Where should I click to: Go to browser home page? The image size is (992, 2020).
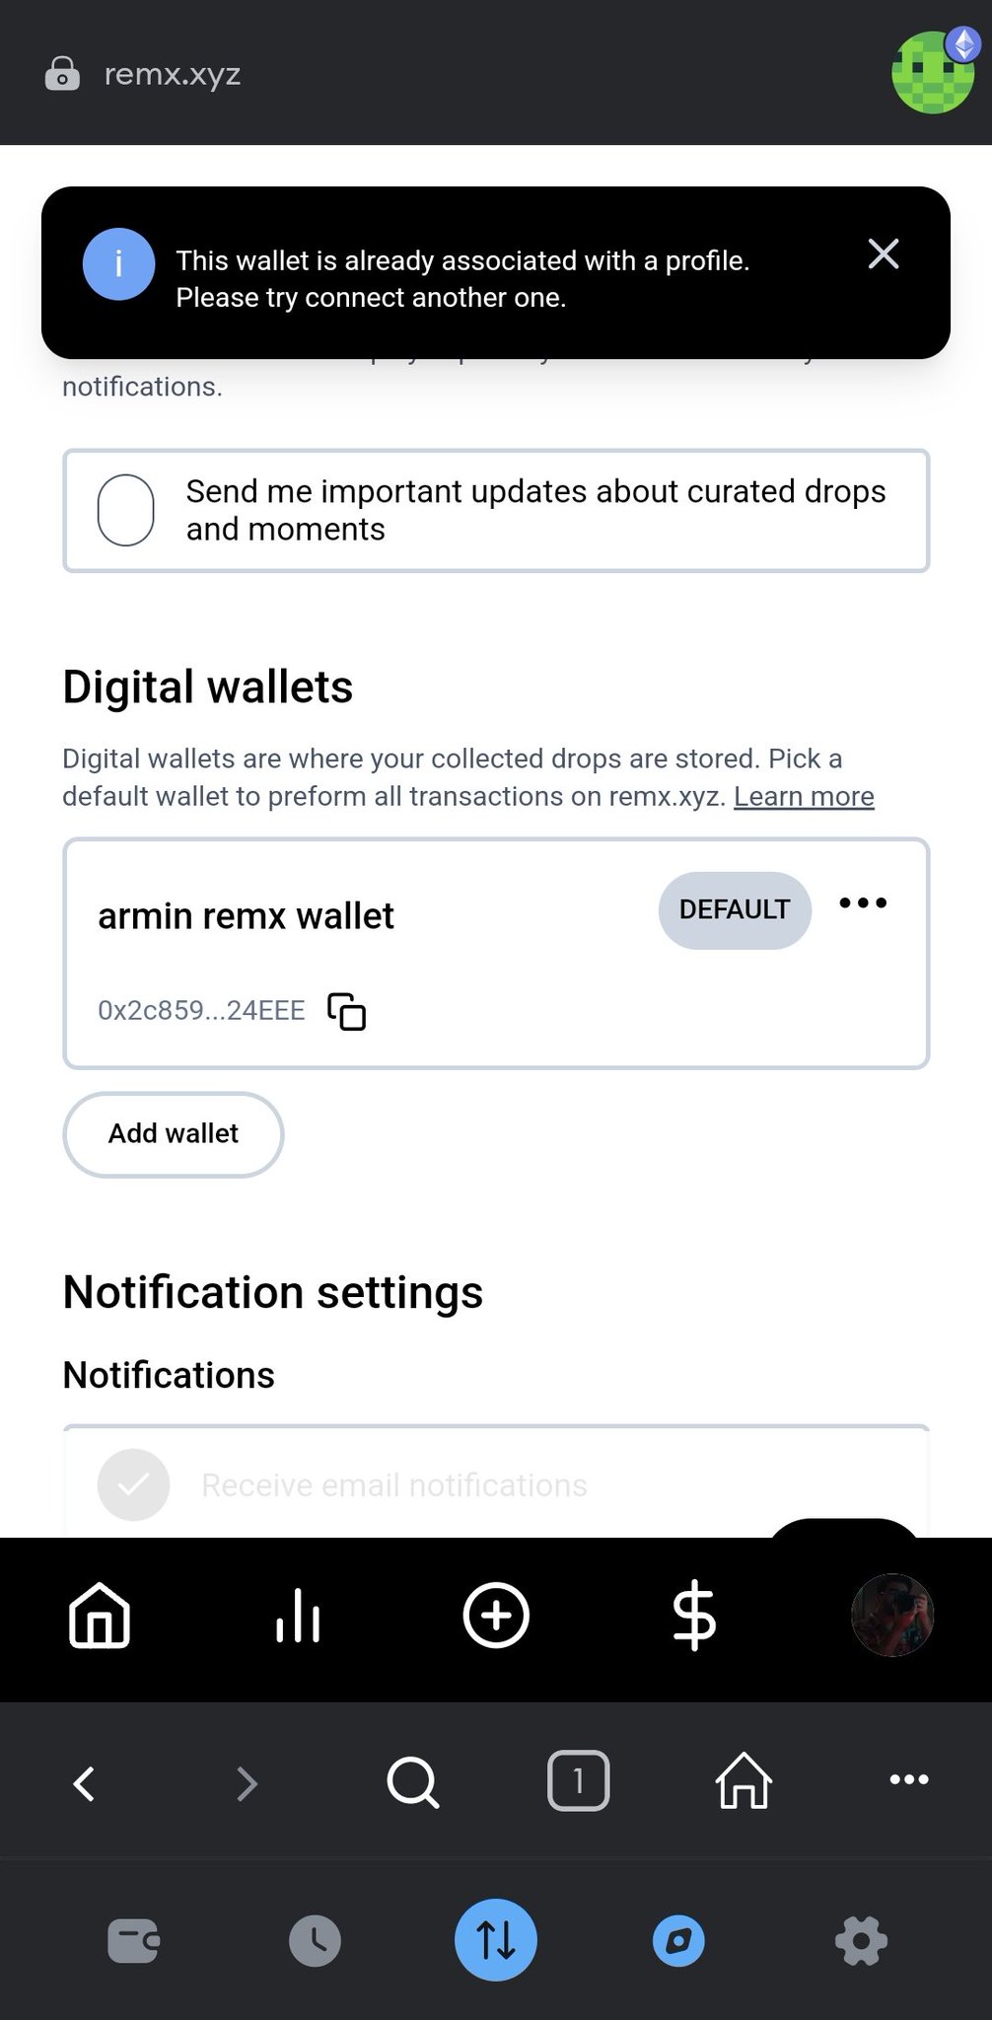point(744,1781)
